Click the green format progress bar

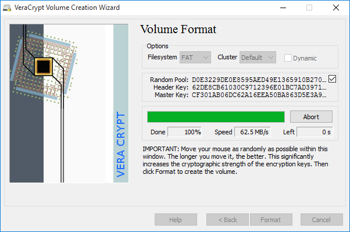[216, 117]
